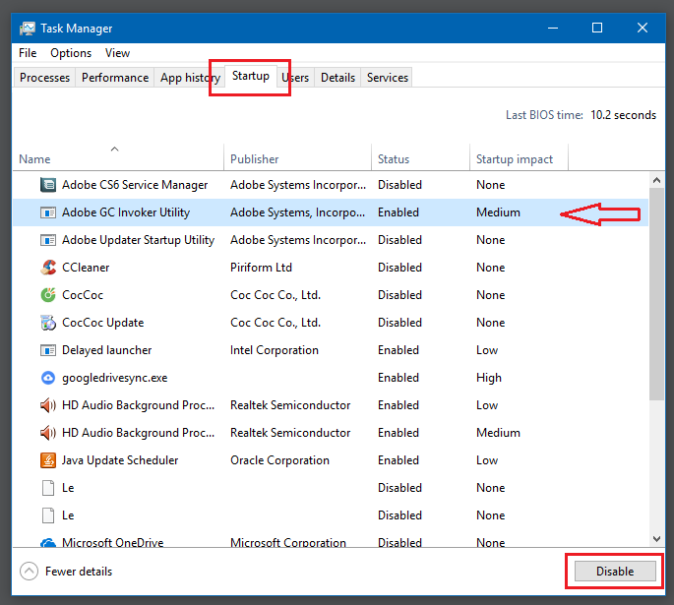Click the Disable button
The image size is (674, 605).
[x=615, y=571]
